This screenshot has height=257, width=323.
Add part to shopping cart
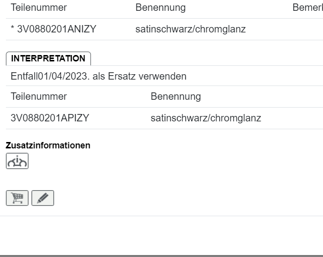click(18, 198)
